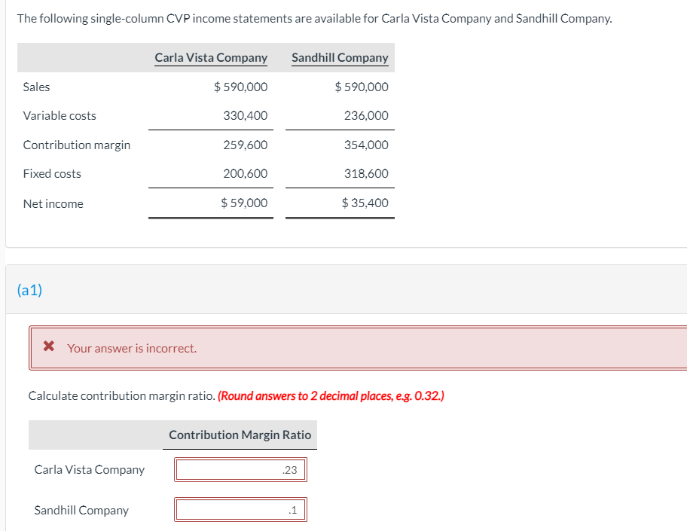This screenshot has height=531, width=687.
Task: Open the (a1) section heading
Action: (30, 290)
